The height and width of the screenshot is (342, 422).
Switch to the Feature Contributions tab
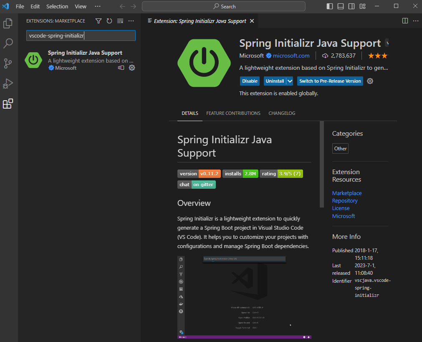233,113
